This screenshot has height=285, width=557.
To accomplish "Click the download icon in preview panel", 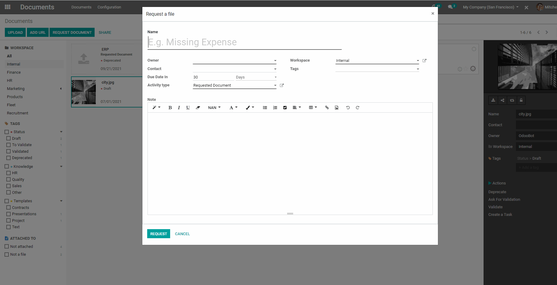I will (x=493, y=100).
